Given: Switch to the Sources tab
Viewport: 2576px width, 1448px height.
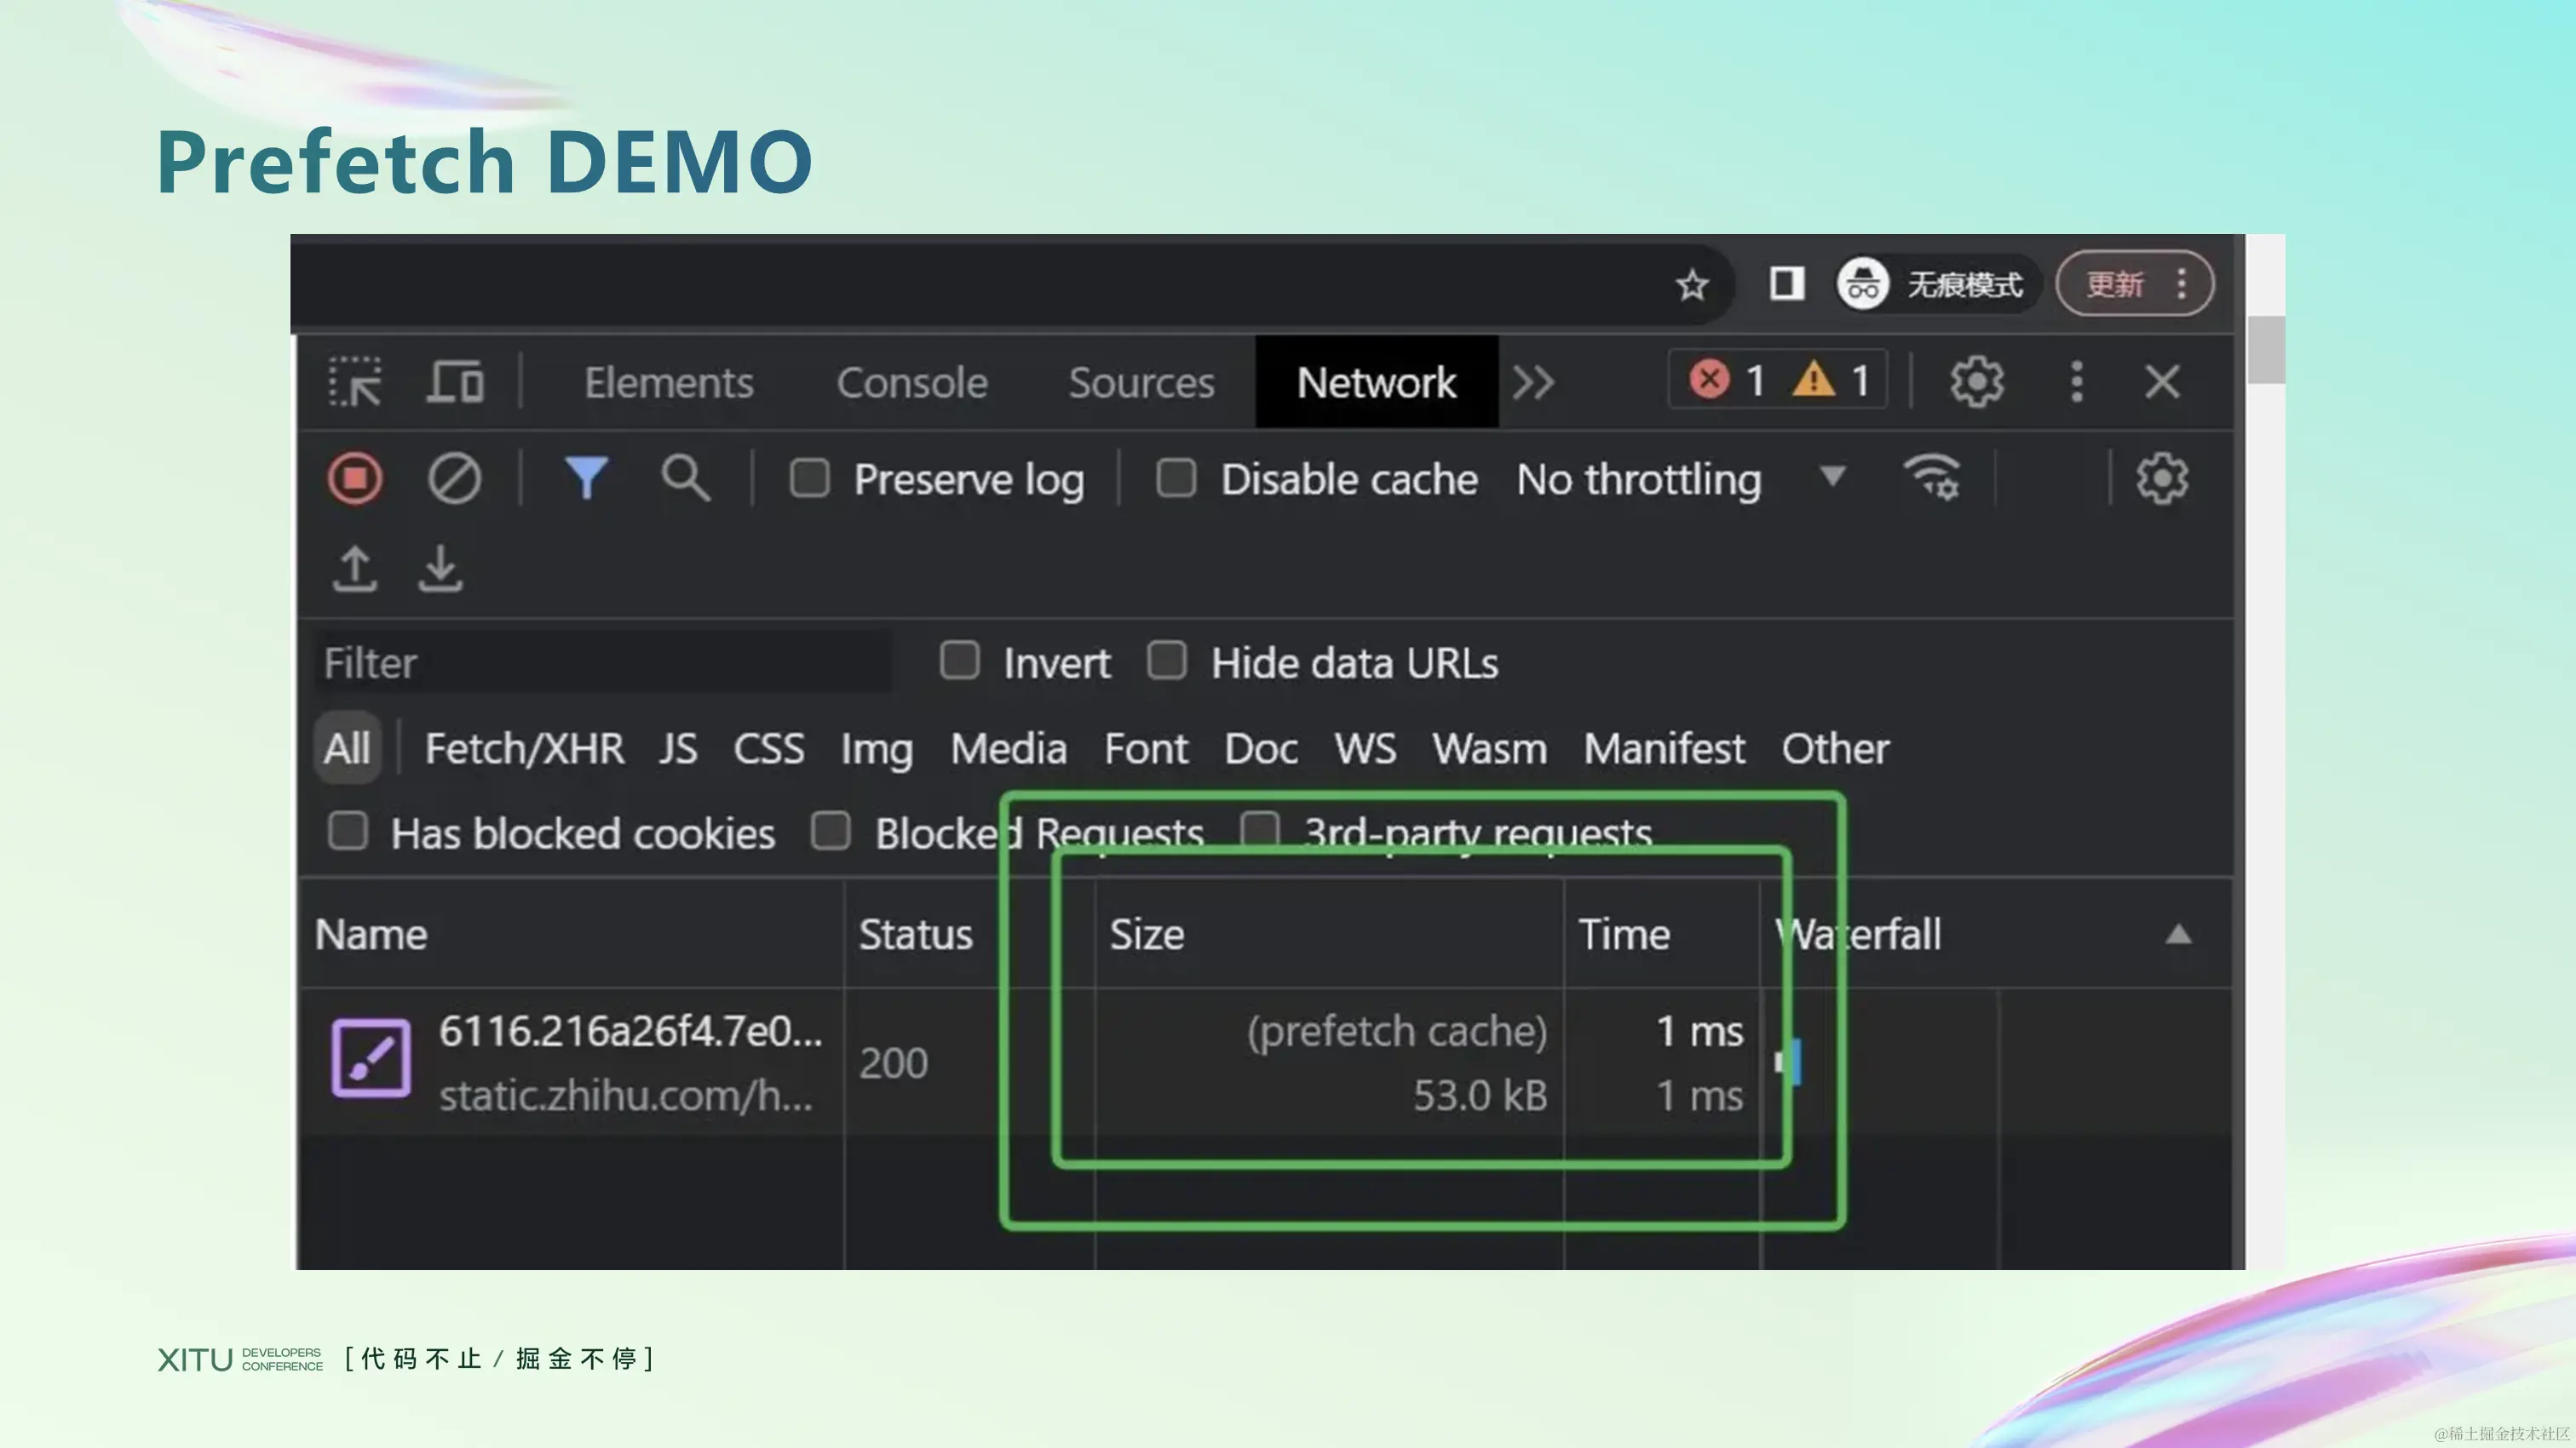Looking at the screenshot, I should pos(1141,383).
